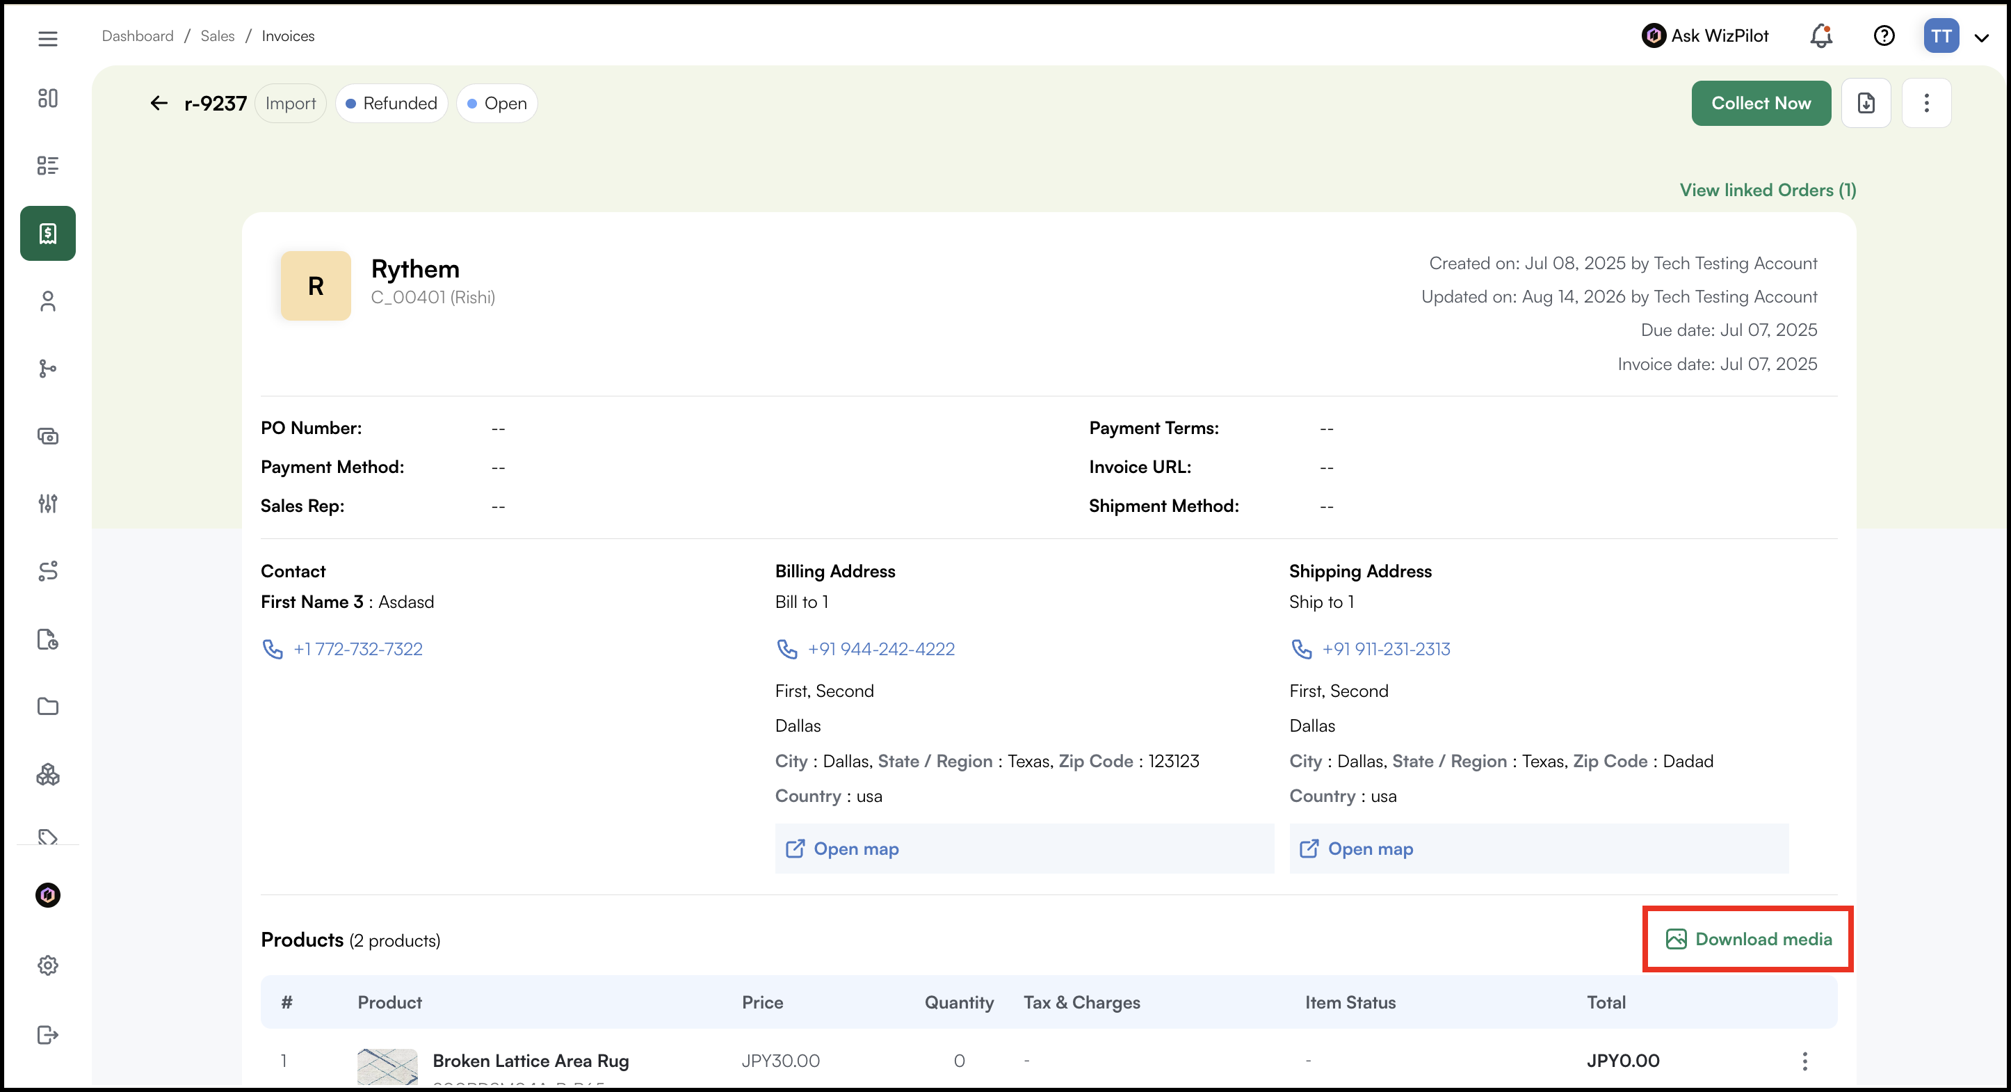Click Download media
This screenshot has width=2011, height=1092.
[1749, 939]
